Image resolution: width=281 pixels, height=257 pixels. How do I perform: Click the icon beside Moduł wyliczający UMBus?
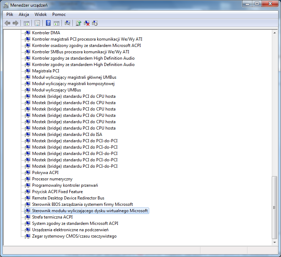coord(28,90)
